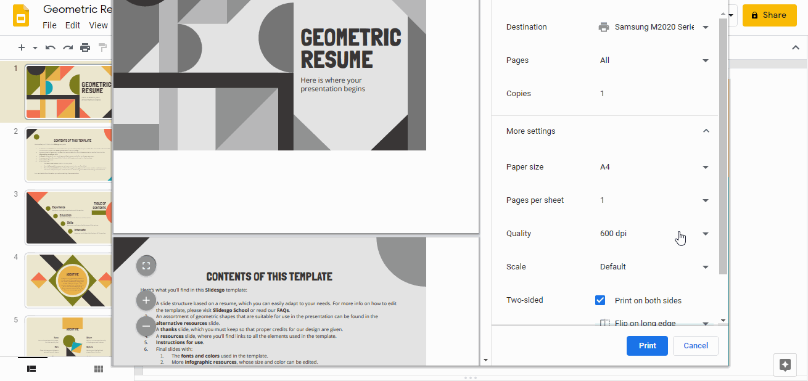Open the Pages dropdown set to All
808x381 pixels.
click(x=654, y=60)
